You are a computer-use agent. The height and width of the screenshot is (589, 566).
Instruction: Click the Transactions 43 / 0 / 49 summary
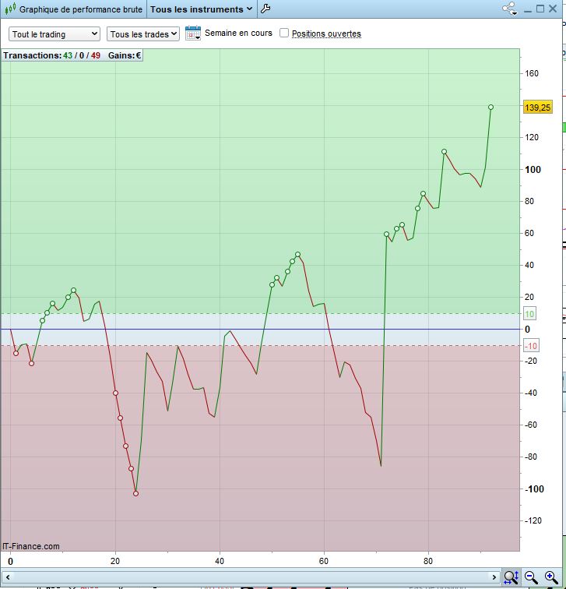click(x=52, y=55)
